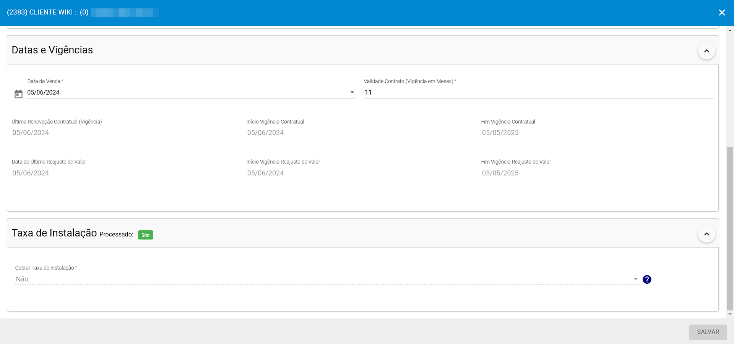This screenshot has width=734, height=344.
Task: Click the Processado: label
Action: point(116,235)
